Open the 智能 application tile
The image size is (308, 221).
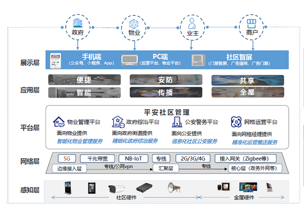coord(84,92)
